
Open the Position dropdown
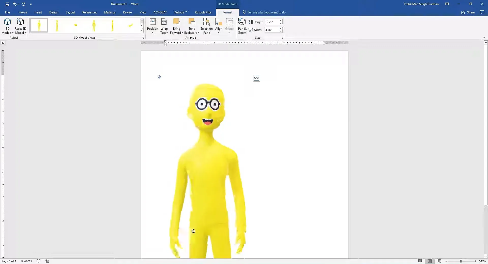[152, 26]
